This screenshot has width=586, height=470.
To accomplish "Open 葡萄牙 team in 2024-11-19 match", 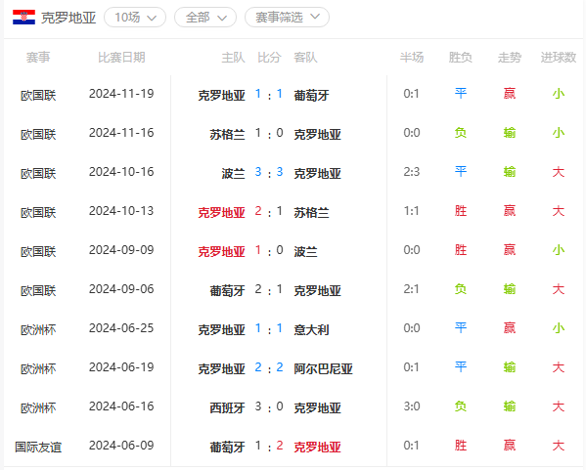I will pyautogui.click(x=311, y=95).
